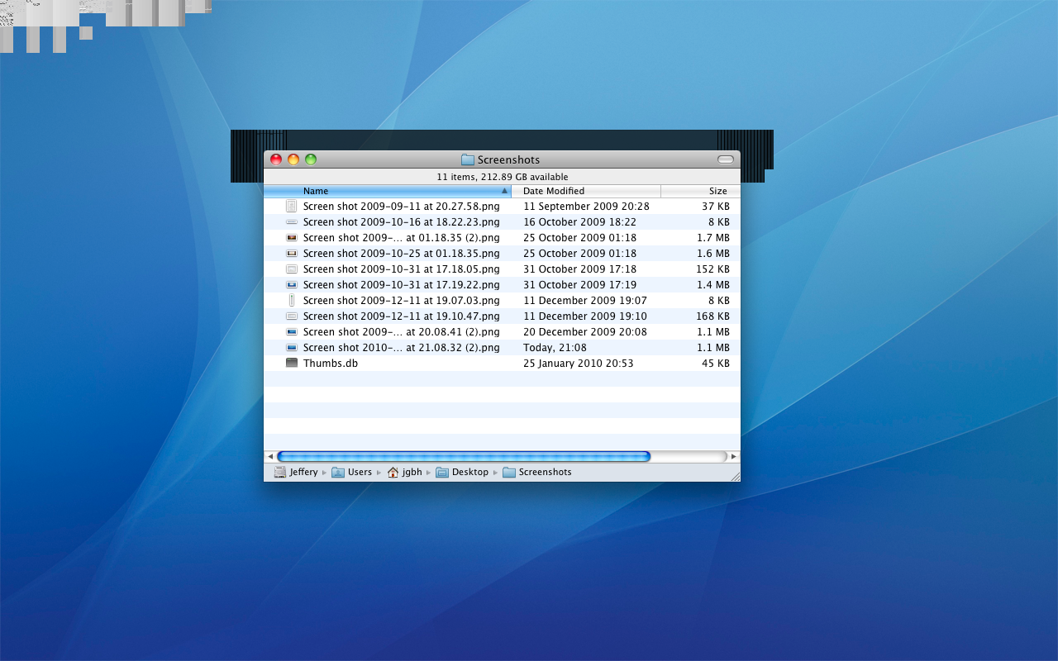Image resolution: width=1058 pixels, height=661 pixels.
Task: Click date 25 January 2010 20:53
Action: 579,364
